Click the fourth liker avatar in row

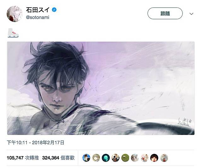[x=115, y=158]
